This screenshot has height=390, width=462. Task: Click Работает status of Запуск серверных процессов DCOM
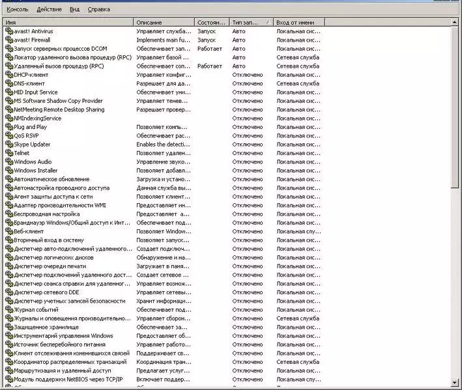click(209, 49)
